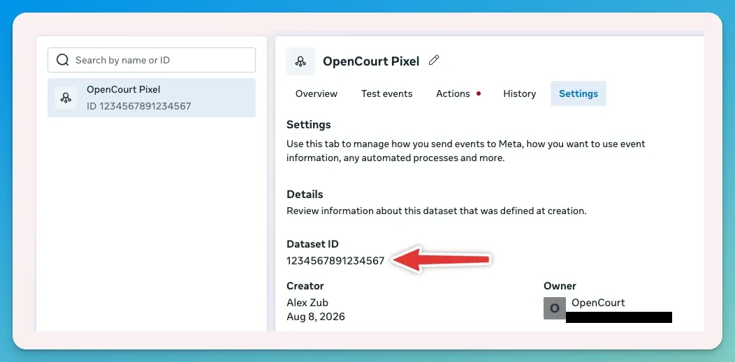Switch to the Test events tab
735x362 pixels.
pyautogui.click(x=387, y=93)
